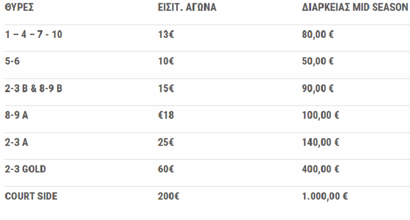
Task: Select the 80,00 € season price
Action: [318, 34]
